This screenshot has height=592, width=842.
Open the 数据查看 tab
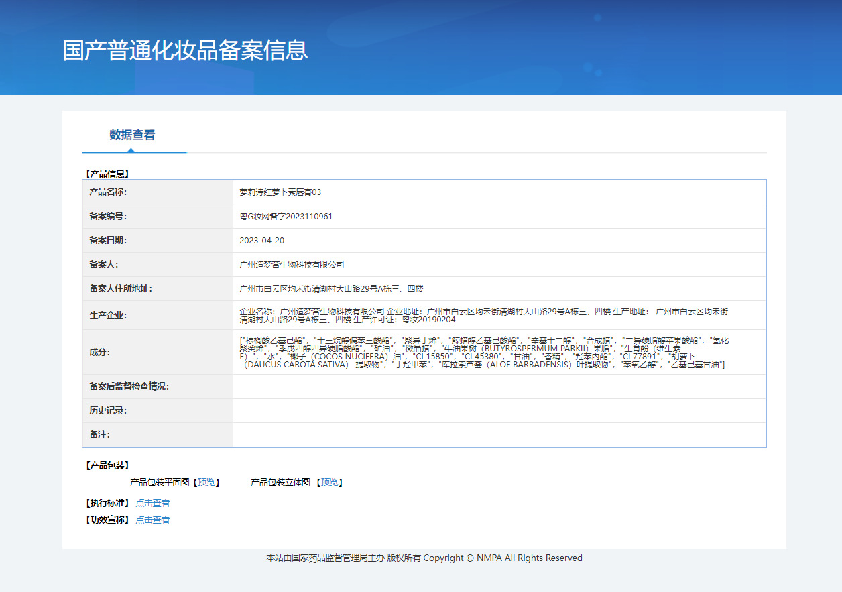point(132,135)
